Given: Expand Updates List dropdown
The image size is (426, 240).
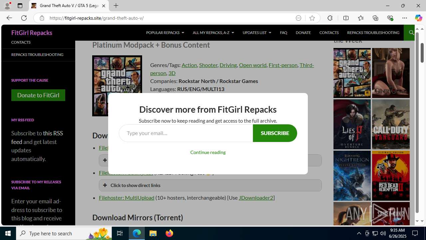Looking at the screenshot, I should 257,33.
